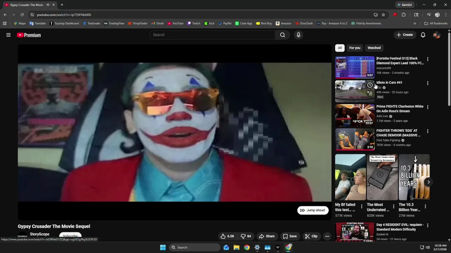Open the YouTube account avatar menu
Image resolution: width=451 pixels, height=253 pixels.
pyautogui.click(x=436, y=35)
